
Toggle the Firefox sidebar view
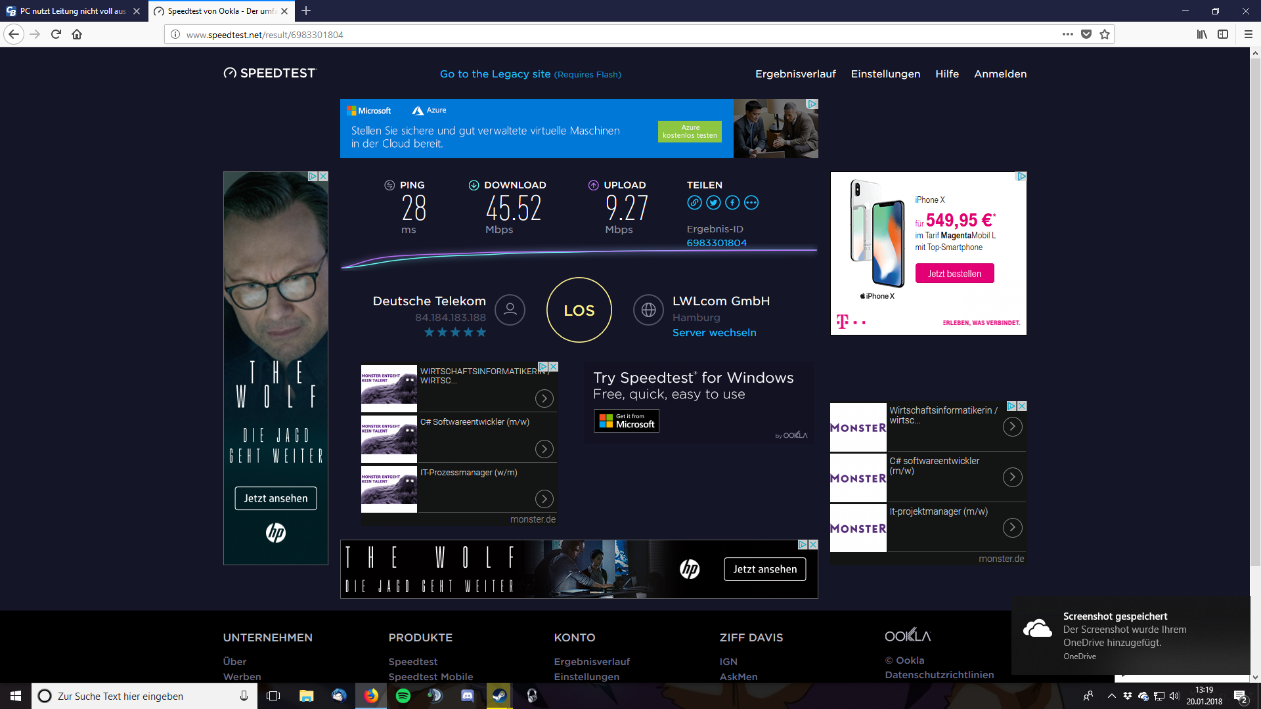(1223, 34)
